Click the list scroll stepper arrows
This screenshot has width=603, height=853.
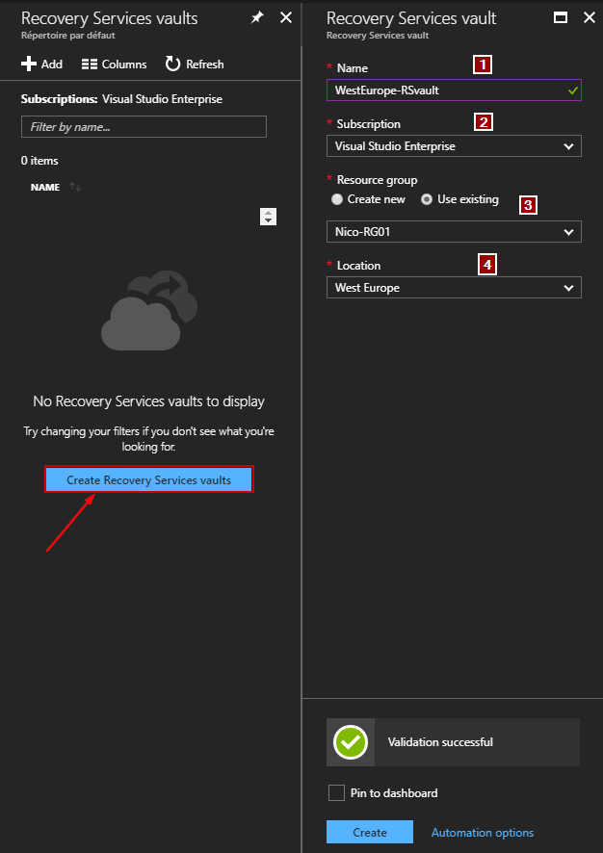coord(269,217)
